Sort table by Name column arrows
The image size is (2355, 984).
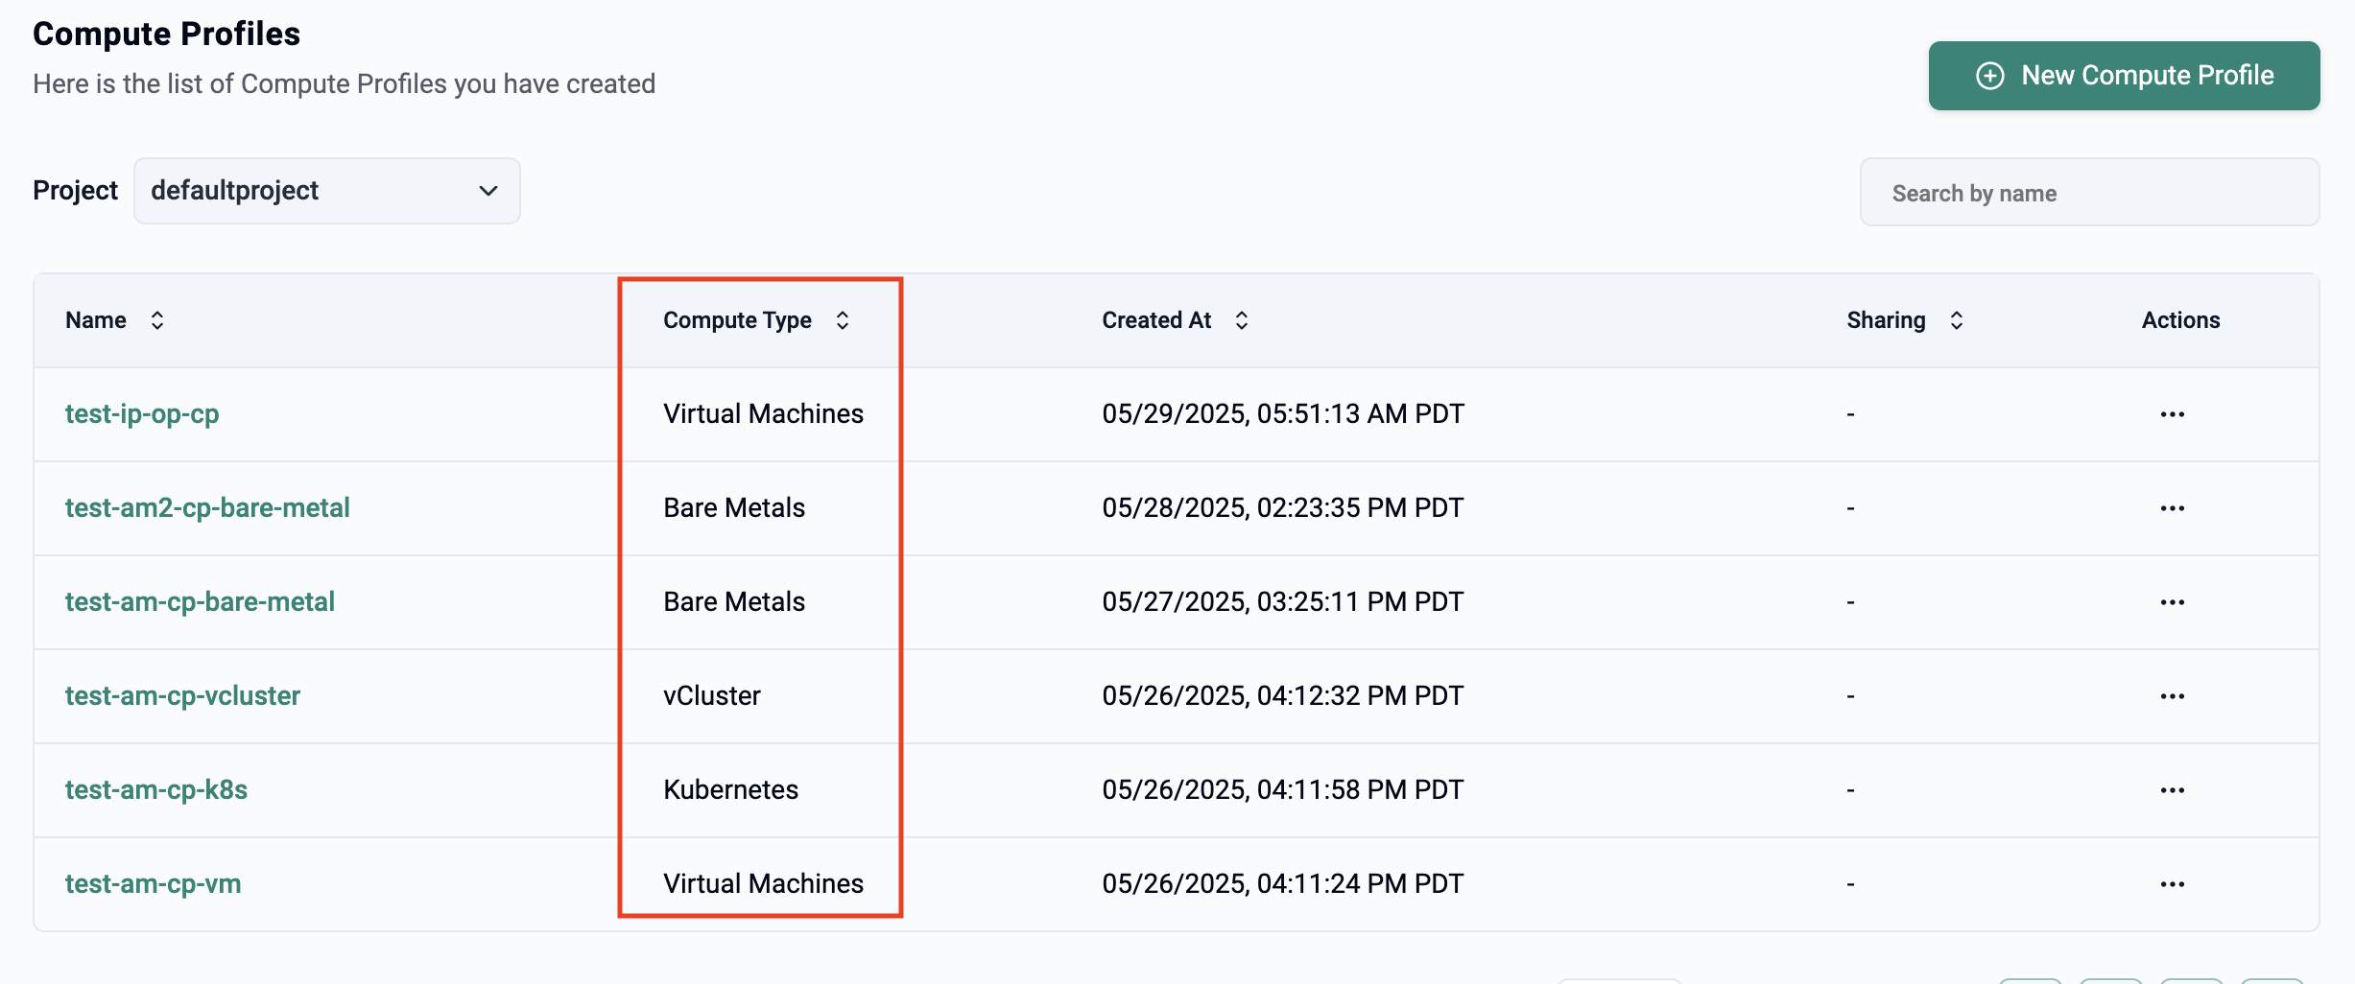point(157,320)
